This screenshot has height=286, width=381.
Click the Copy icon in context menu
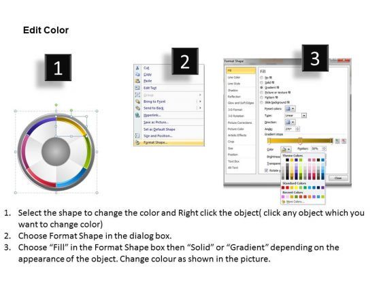(137, 74)
